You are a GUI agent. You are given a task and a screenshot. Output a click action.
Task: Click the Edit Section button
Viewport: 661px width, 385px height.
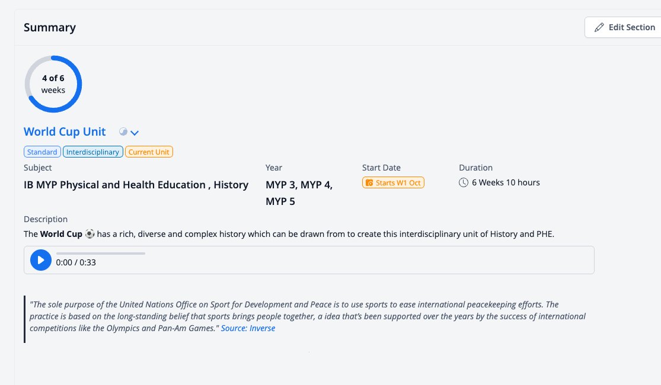tap(623, 27)
